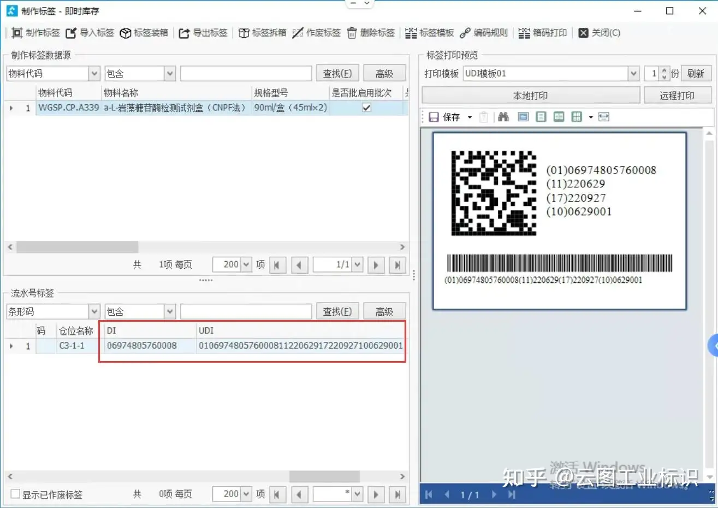This screenshot has width=718, height=508.
Task: Open the 保存 dropdown arrow in preview toolbar
Action: tap(470, 117)
